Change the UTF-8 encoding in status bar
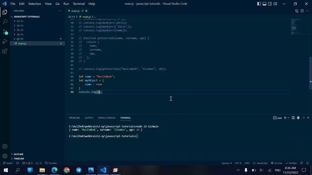 pyautogui.click(x=238, y=163)
